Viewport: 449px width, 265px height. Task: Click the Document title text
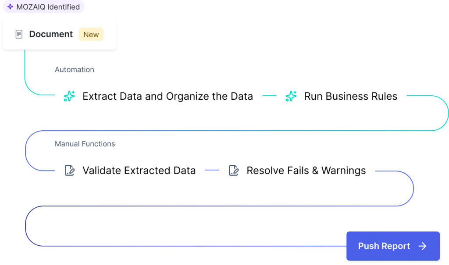pos(51,34)
